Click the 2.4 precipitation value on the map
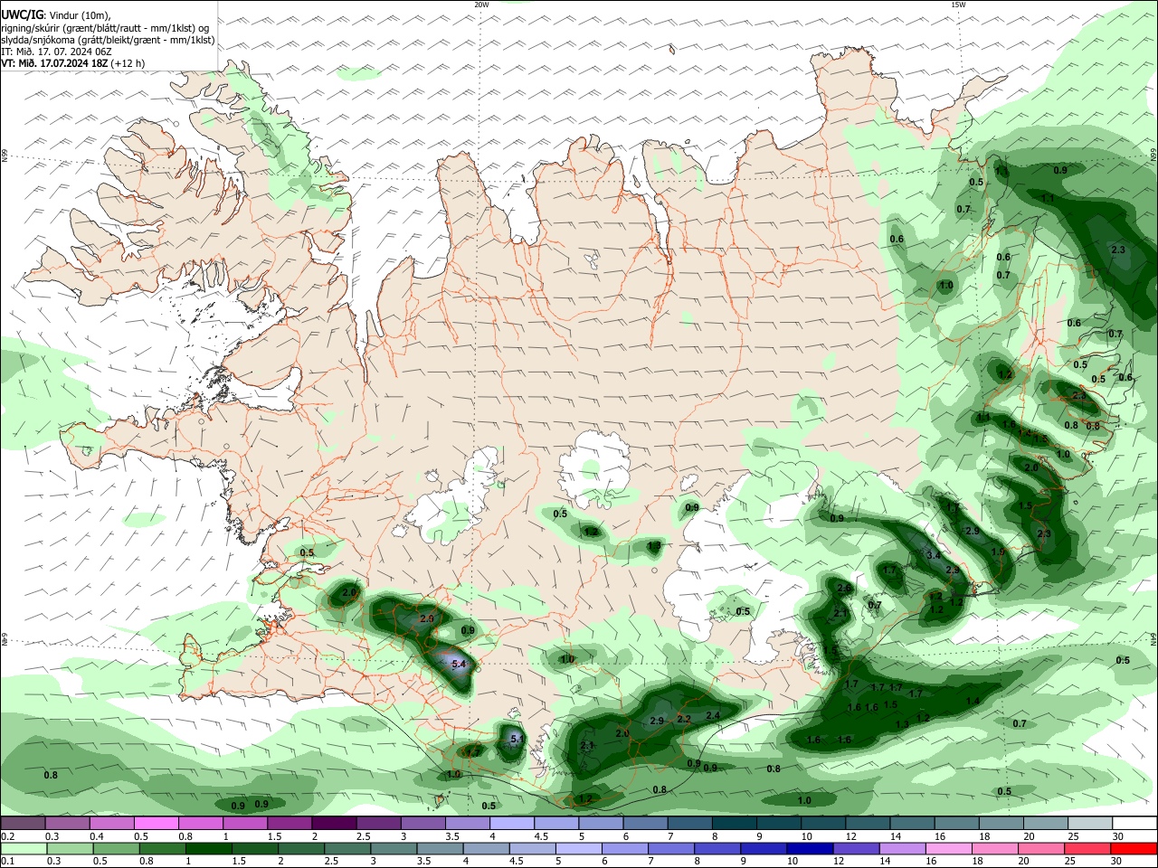The width and height of the screenshot is (1158, 868). coord(713,715)
